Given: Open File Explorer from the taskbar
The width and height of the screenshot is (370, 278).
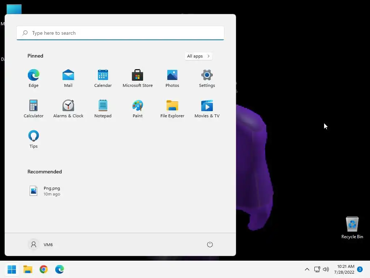Looking at the screenshot, I should point(28,269).
